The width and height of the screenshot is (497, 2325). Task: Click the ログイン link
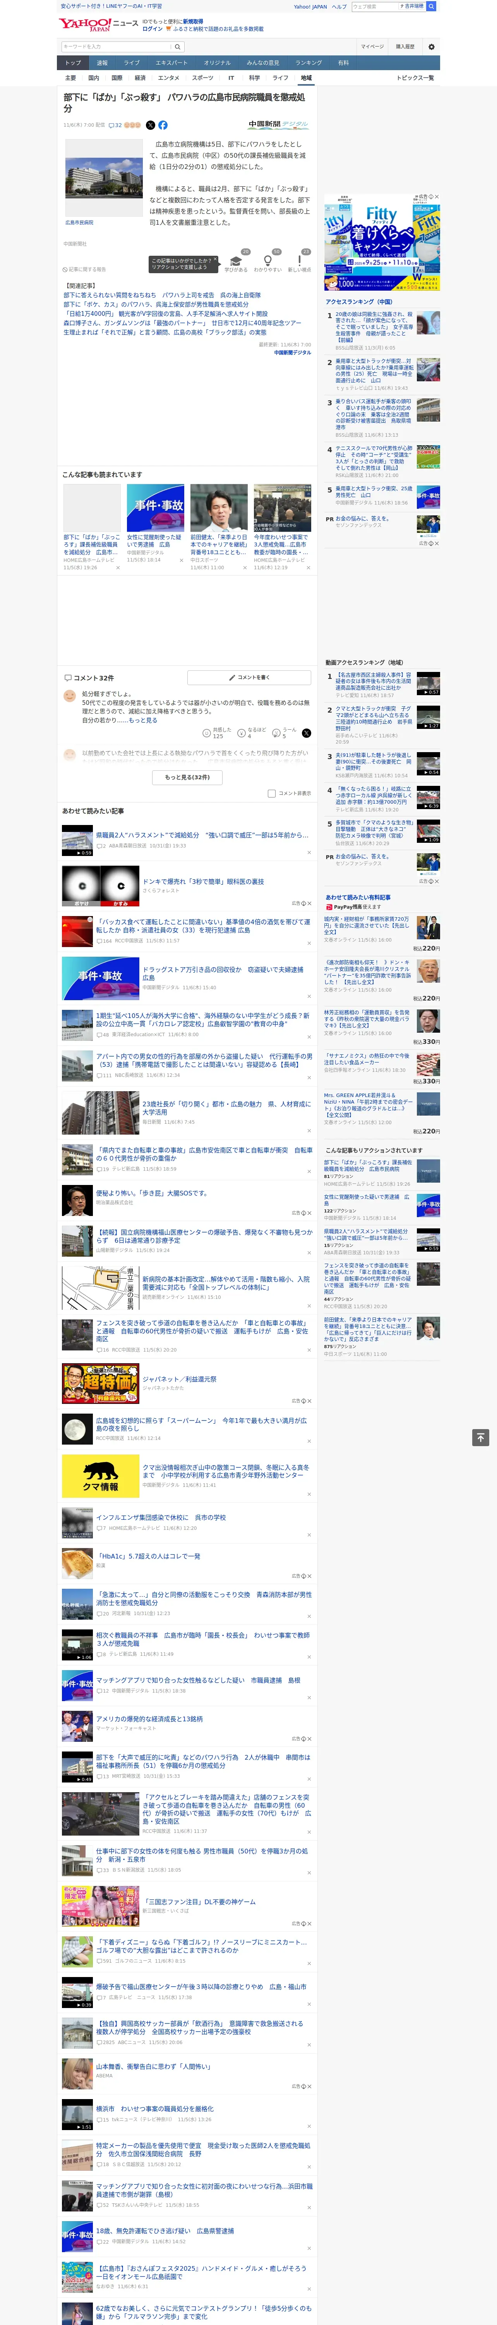tap(153, 29)
